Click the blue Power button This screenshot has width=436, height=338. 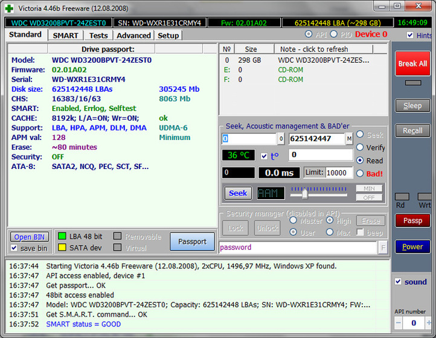tap(412, 246)
